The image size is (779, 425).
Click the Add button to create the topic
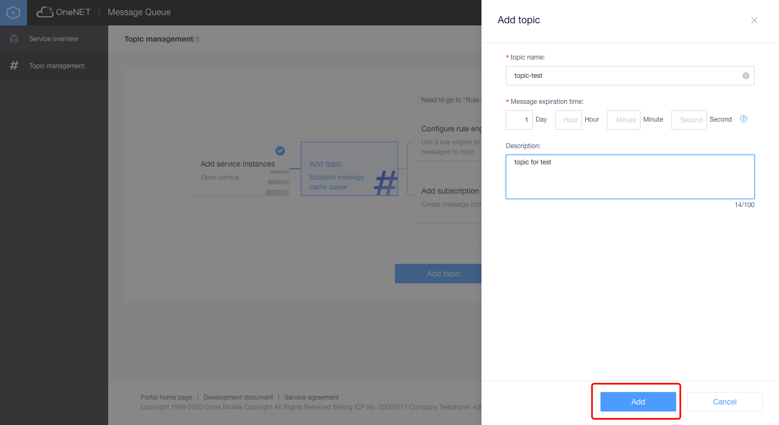point(638,402)
